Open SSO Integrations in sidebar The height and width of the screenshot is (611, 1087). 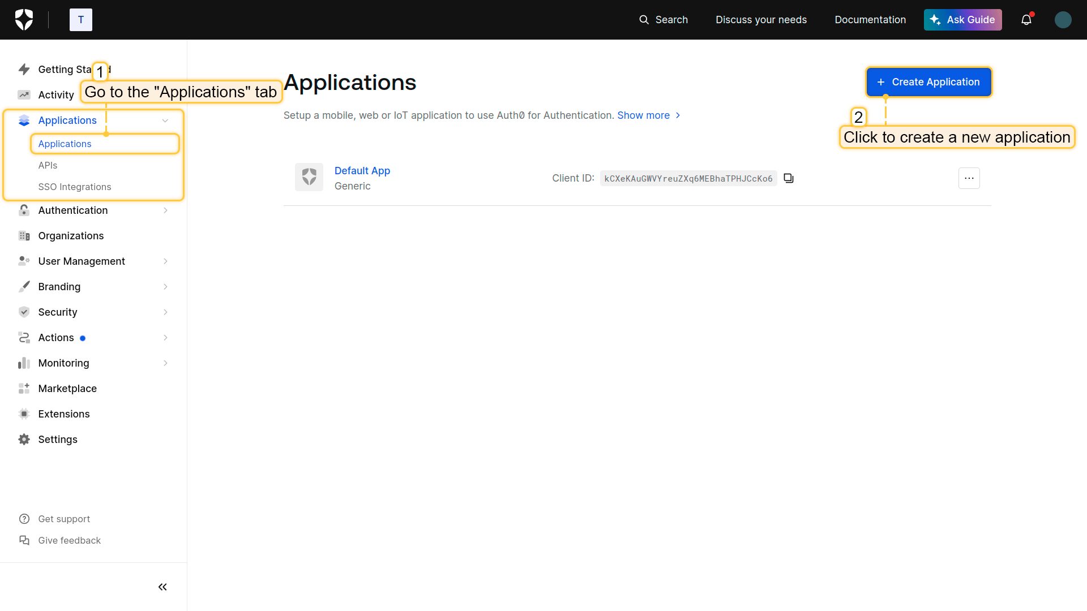74,187
